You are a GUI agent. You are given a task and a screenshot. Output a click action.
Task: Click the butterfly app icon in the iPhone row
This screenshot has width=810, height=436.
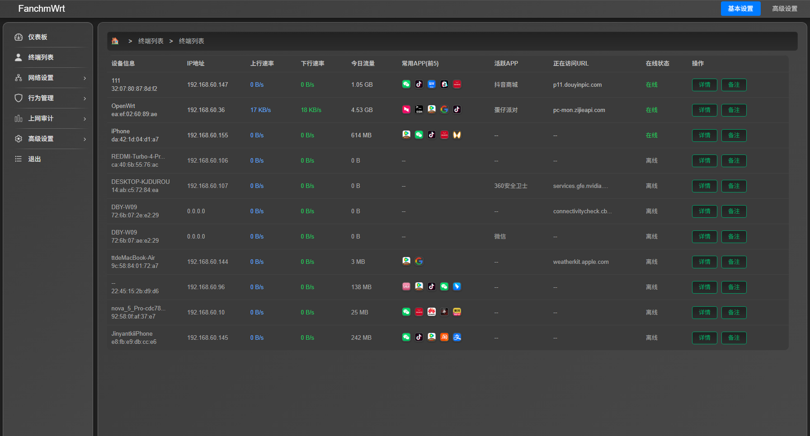pyautogui.click(x=457, y=135)
